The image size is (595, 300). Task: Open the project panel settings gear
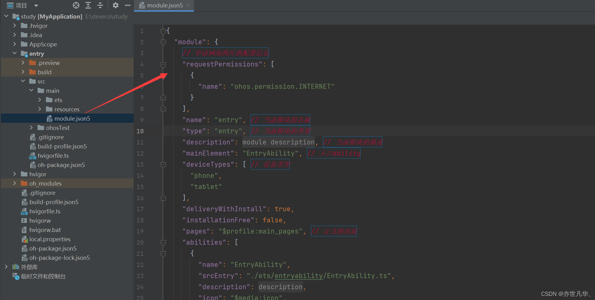click(115, 5)
